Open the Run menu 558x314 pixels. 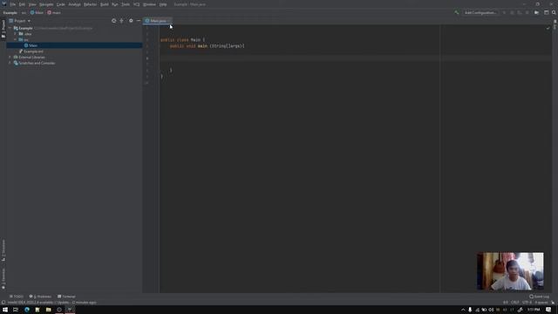(x=114, y=4)
